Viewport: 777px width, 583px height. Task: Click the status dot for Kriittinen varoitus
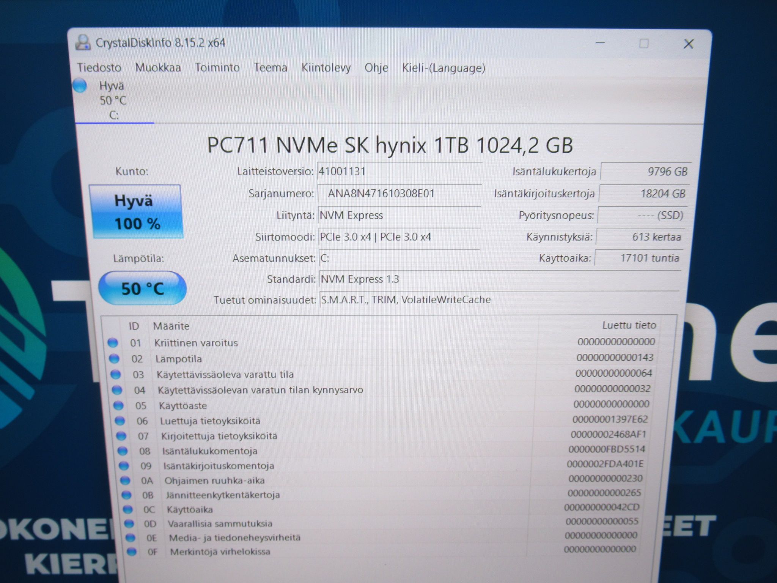pos(113,343)
